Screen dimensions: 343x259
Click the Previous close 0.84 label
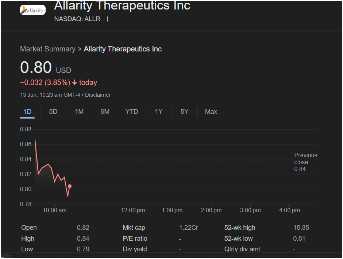tap(305, 162)
